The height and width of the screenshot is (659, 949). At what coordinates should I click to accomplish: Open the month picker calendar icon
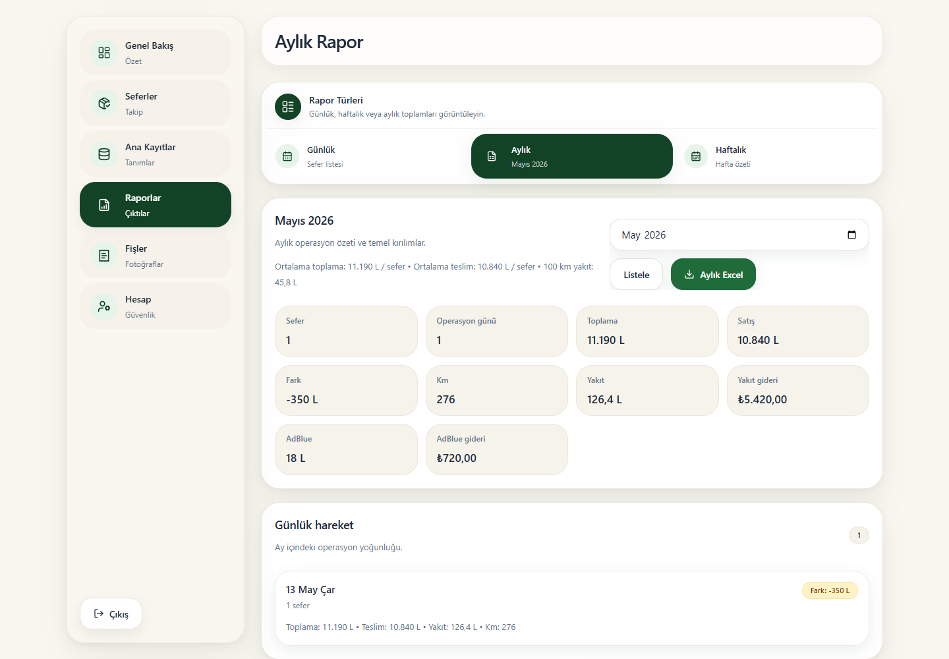coord(851,235)
